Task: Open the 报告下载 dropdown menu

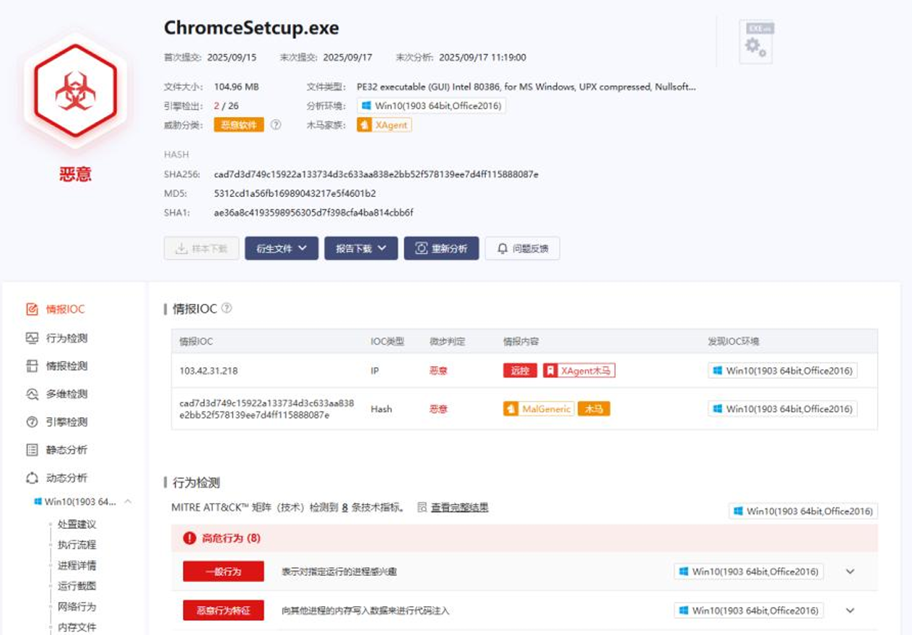Action: coord(360,248)
